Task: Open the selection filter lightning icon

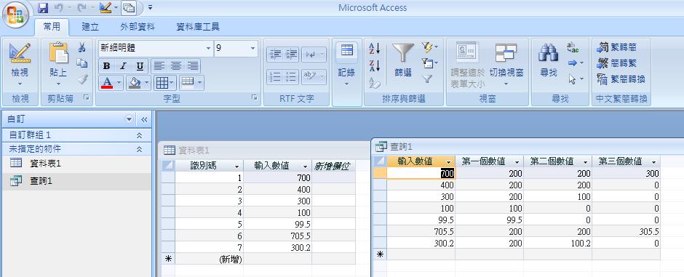Action: point(429,47)
